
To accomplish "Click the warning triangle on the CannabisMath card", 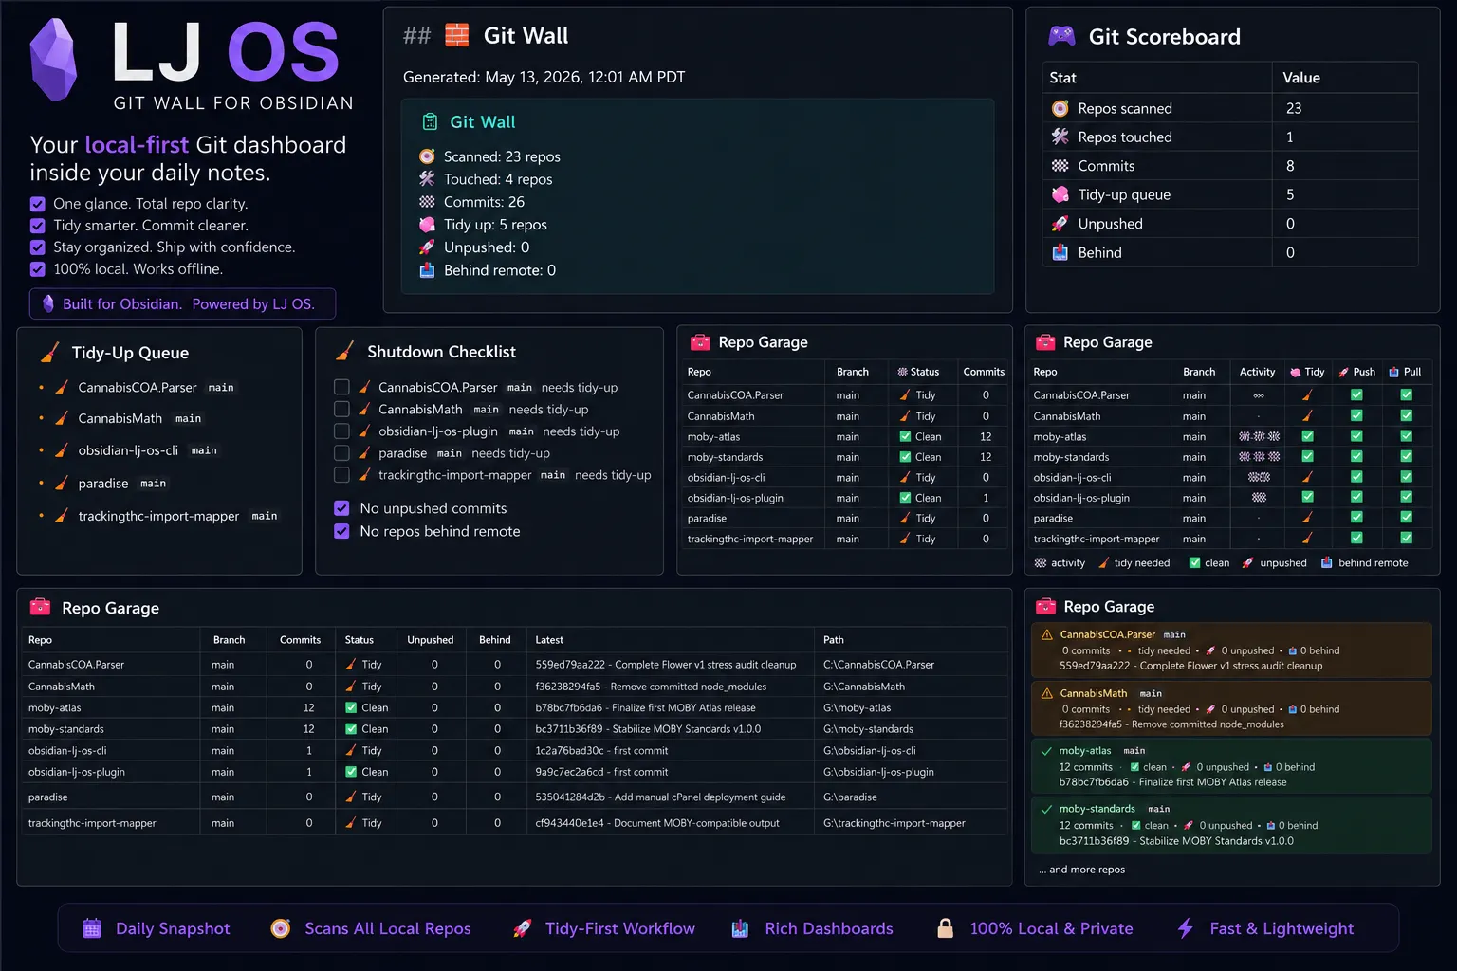I will coord(1047,693).
